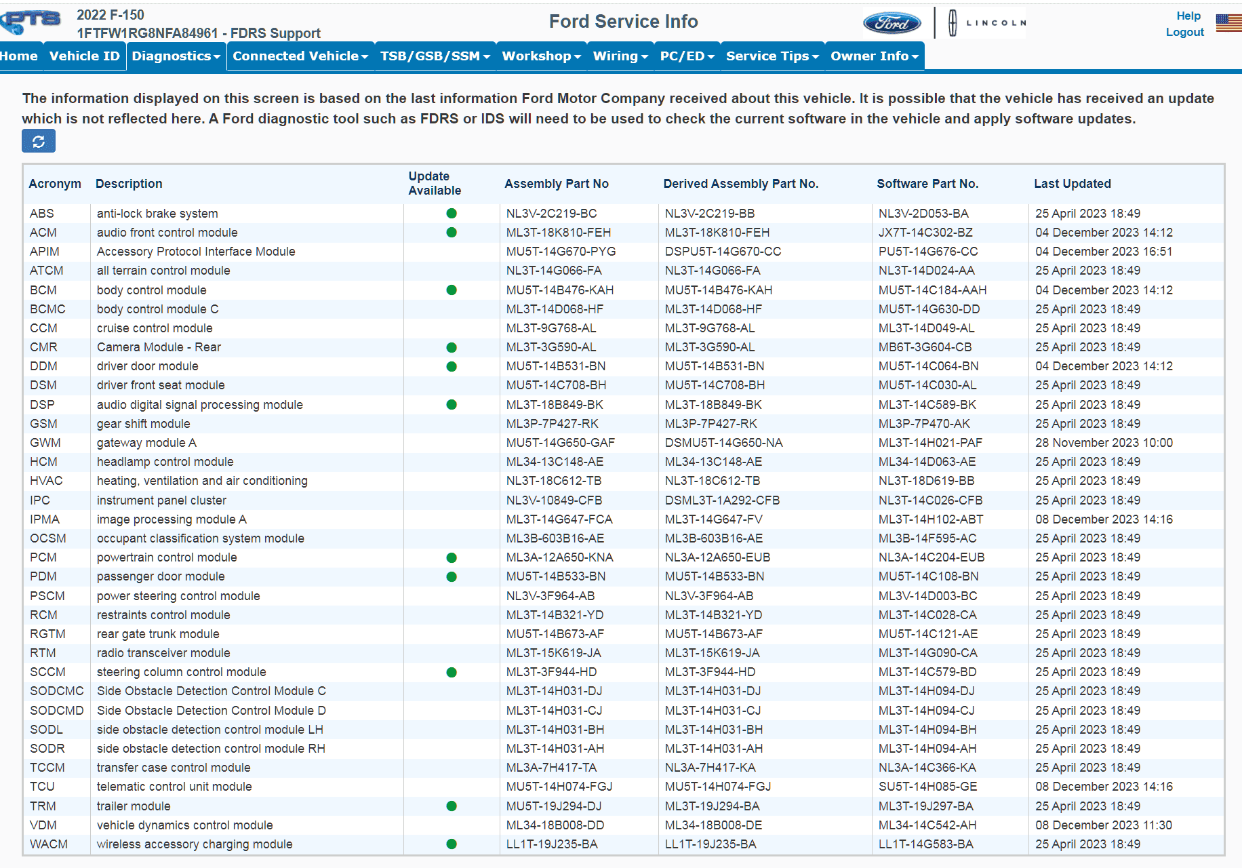This screenshot has width=1242, height=868.
Task: Expand the TSB/GSB/SSM menu
Action: (x=435, y=56)
